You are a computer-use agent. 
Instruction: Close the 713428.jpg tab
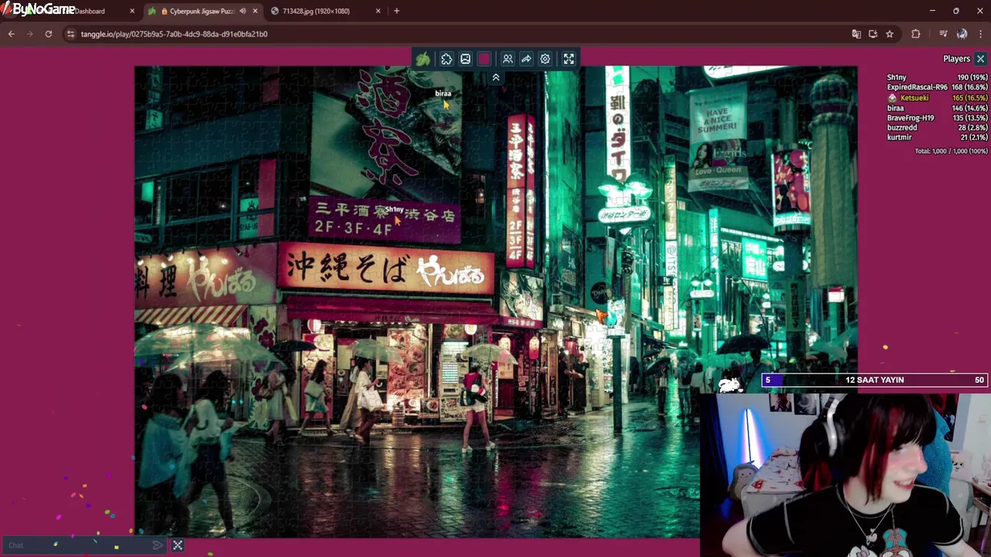tap(378, 11)
